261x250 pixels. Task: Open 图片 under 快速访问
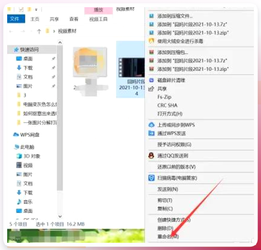pyautogui.click(x=28, y=86)
